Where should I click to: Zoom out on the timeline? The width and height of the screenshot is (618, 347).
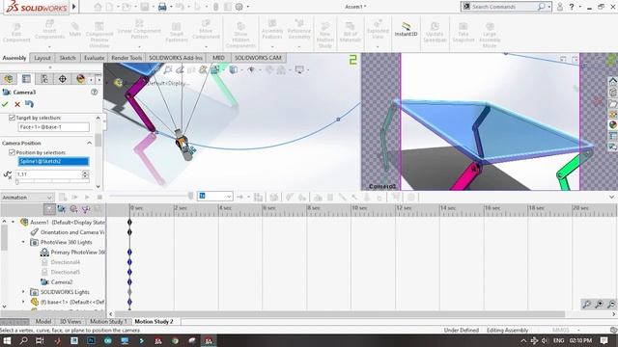611,304
